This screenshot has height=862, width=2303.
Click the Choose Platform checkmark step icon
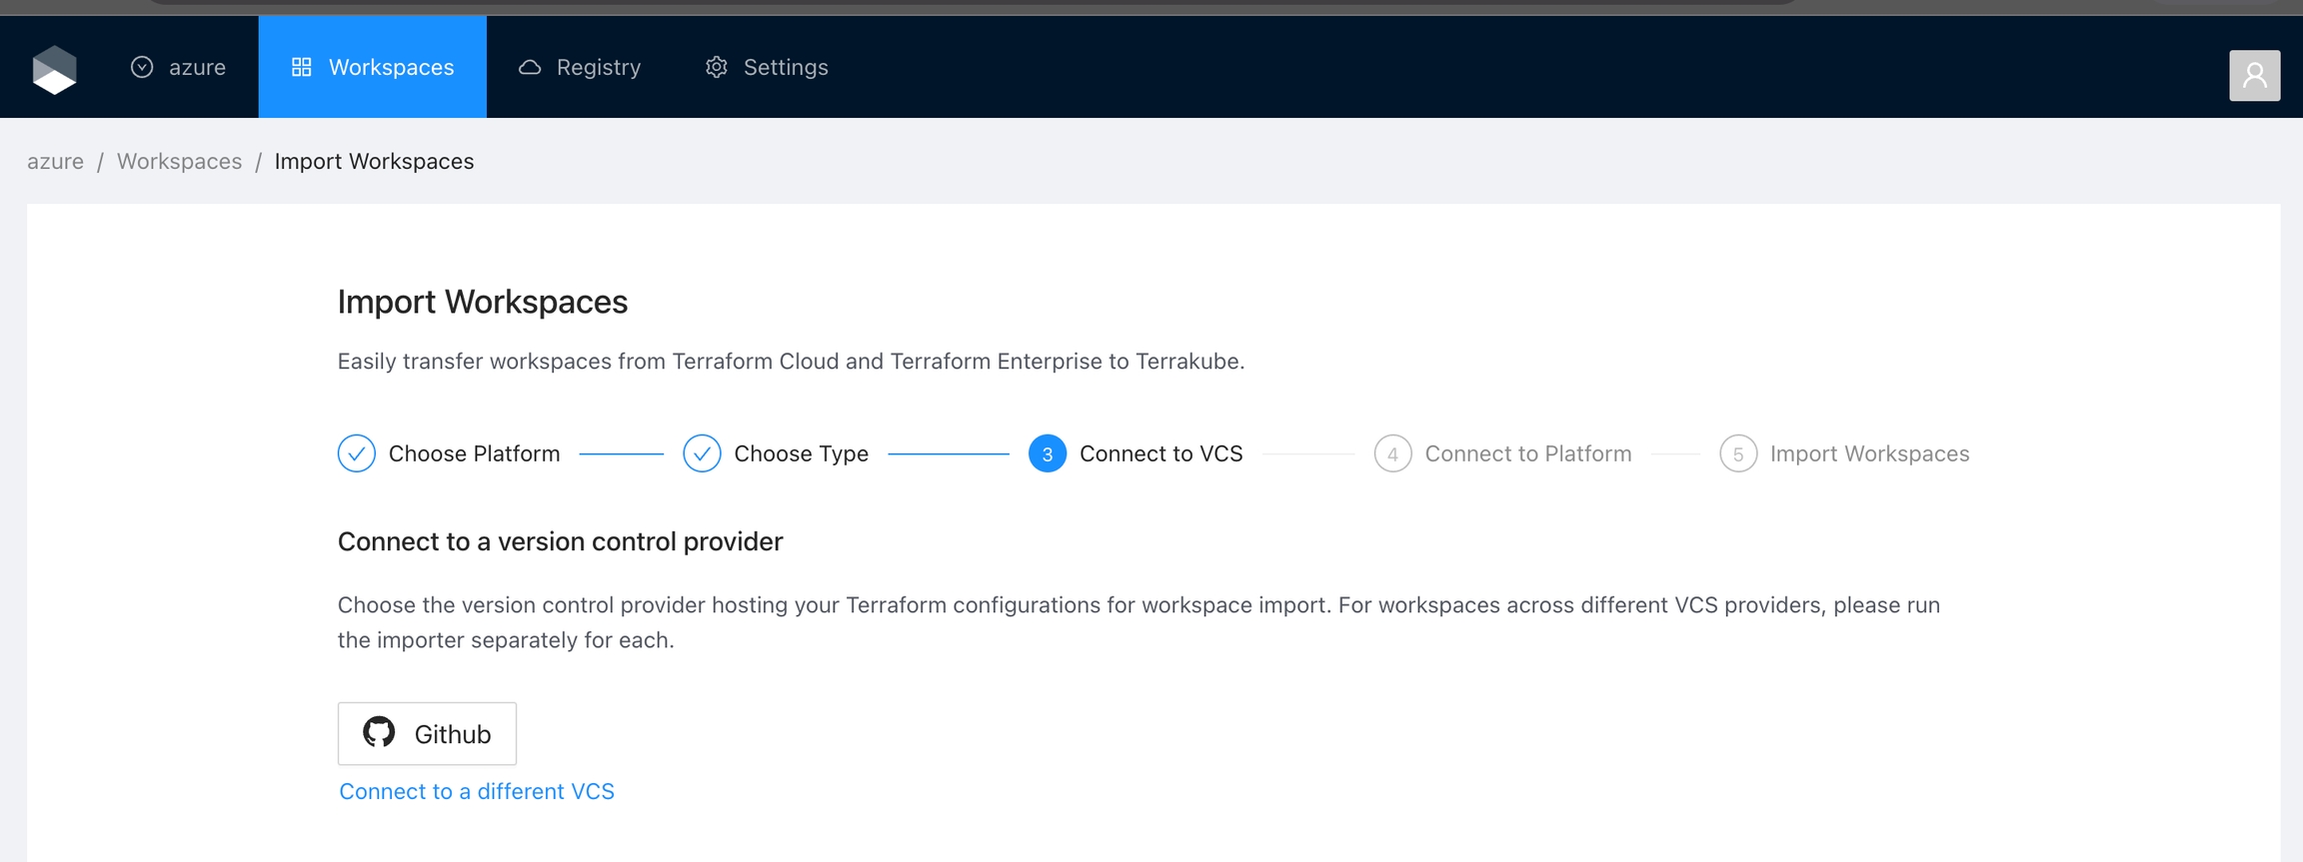pos(356,453)
